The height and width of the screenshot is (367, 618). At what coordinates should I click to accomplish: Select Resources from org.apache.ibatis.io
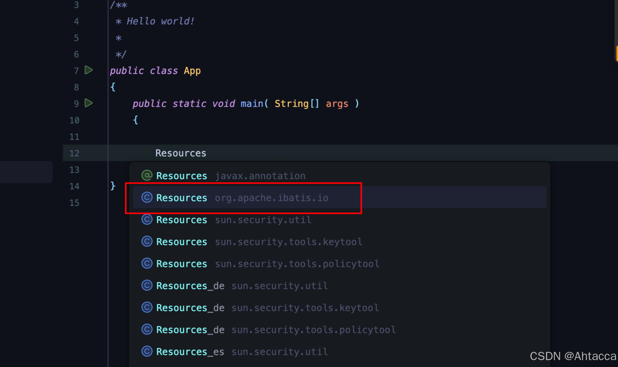click(340, 197)
